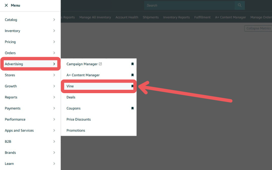
Task: Expand the Stores menu chevron
Action: [x=54, y=75]
